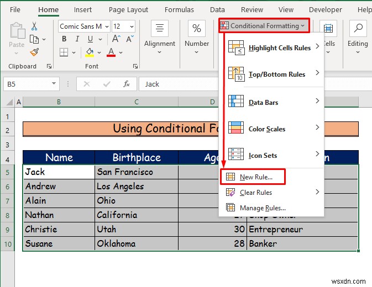Toggle Italic formatting
Image resolution: width=372 pixels, height=287 pixels.
tap(77, 39)
